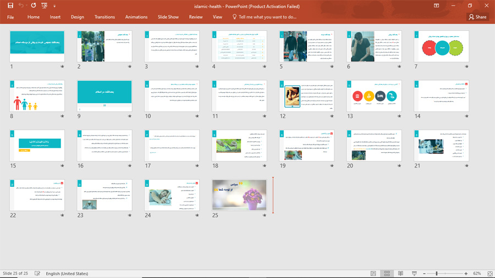Open the Undo history dropdown arrow
The image size is (495, 278).
tap(27, 5)
